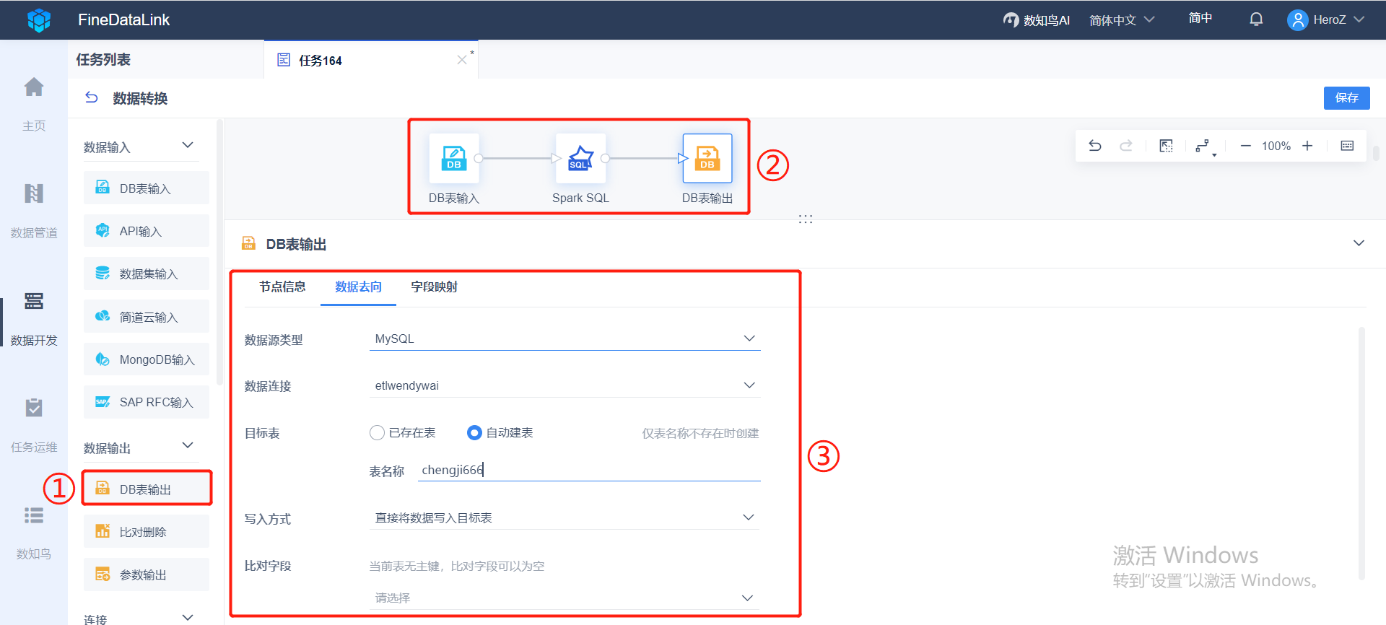Open the 简体中文 language dropdown
1386x625 pixels.
(1122, 20)
